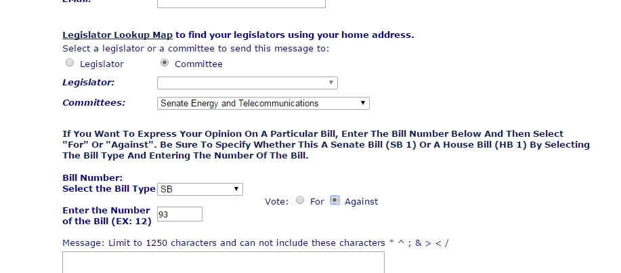Viewport: 621px width, 273px height.
Task: Select the Committee radio button
Action: click(x=165, y=64)
